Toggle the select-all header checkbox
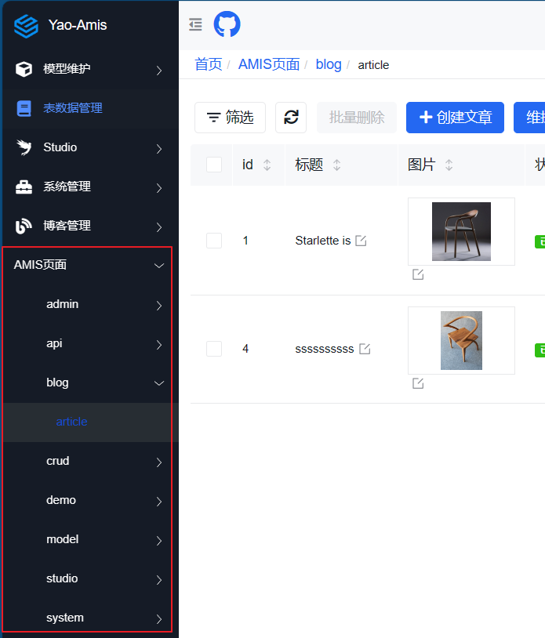 (214, 165)
